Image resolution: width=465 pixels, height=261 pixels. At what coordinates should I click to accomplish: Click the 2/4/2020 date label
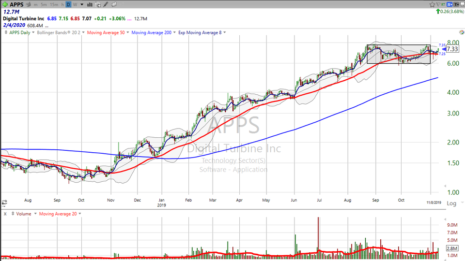click(14, 25)
